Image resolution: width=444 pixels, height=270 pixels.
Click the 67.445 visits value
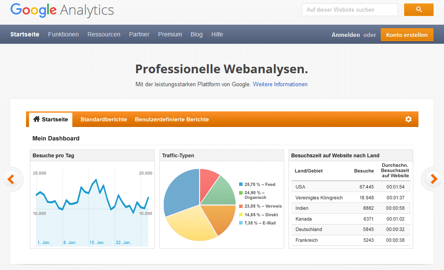click(x=367, y=187)
